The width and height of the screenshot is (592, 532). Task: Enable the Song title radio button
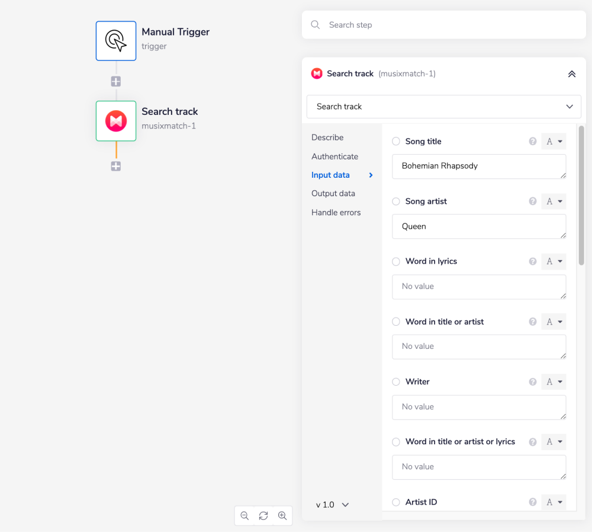tap(396, 142)
